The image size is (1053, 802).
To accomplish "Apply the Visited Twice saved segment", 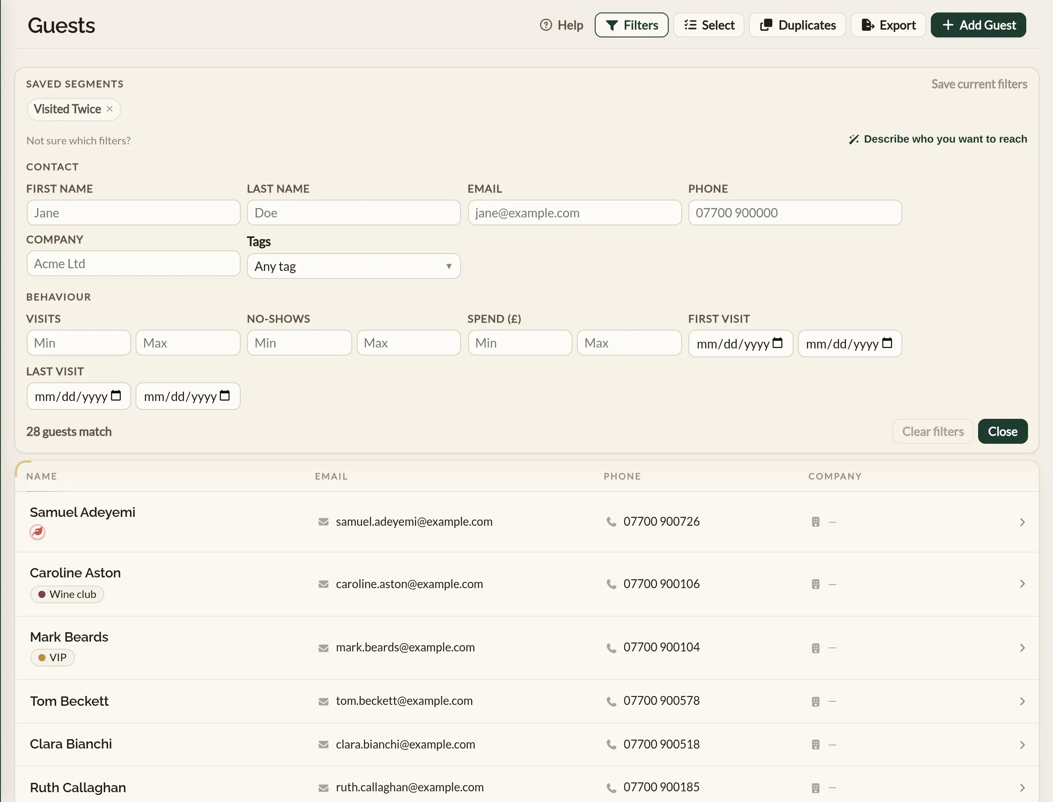I will tap(67, 109).
